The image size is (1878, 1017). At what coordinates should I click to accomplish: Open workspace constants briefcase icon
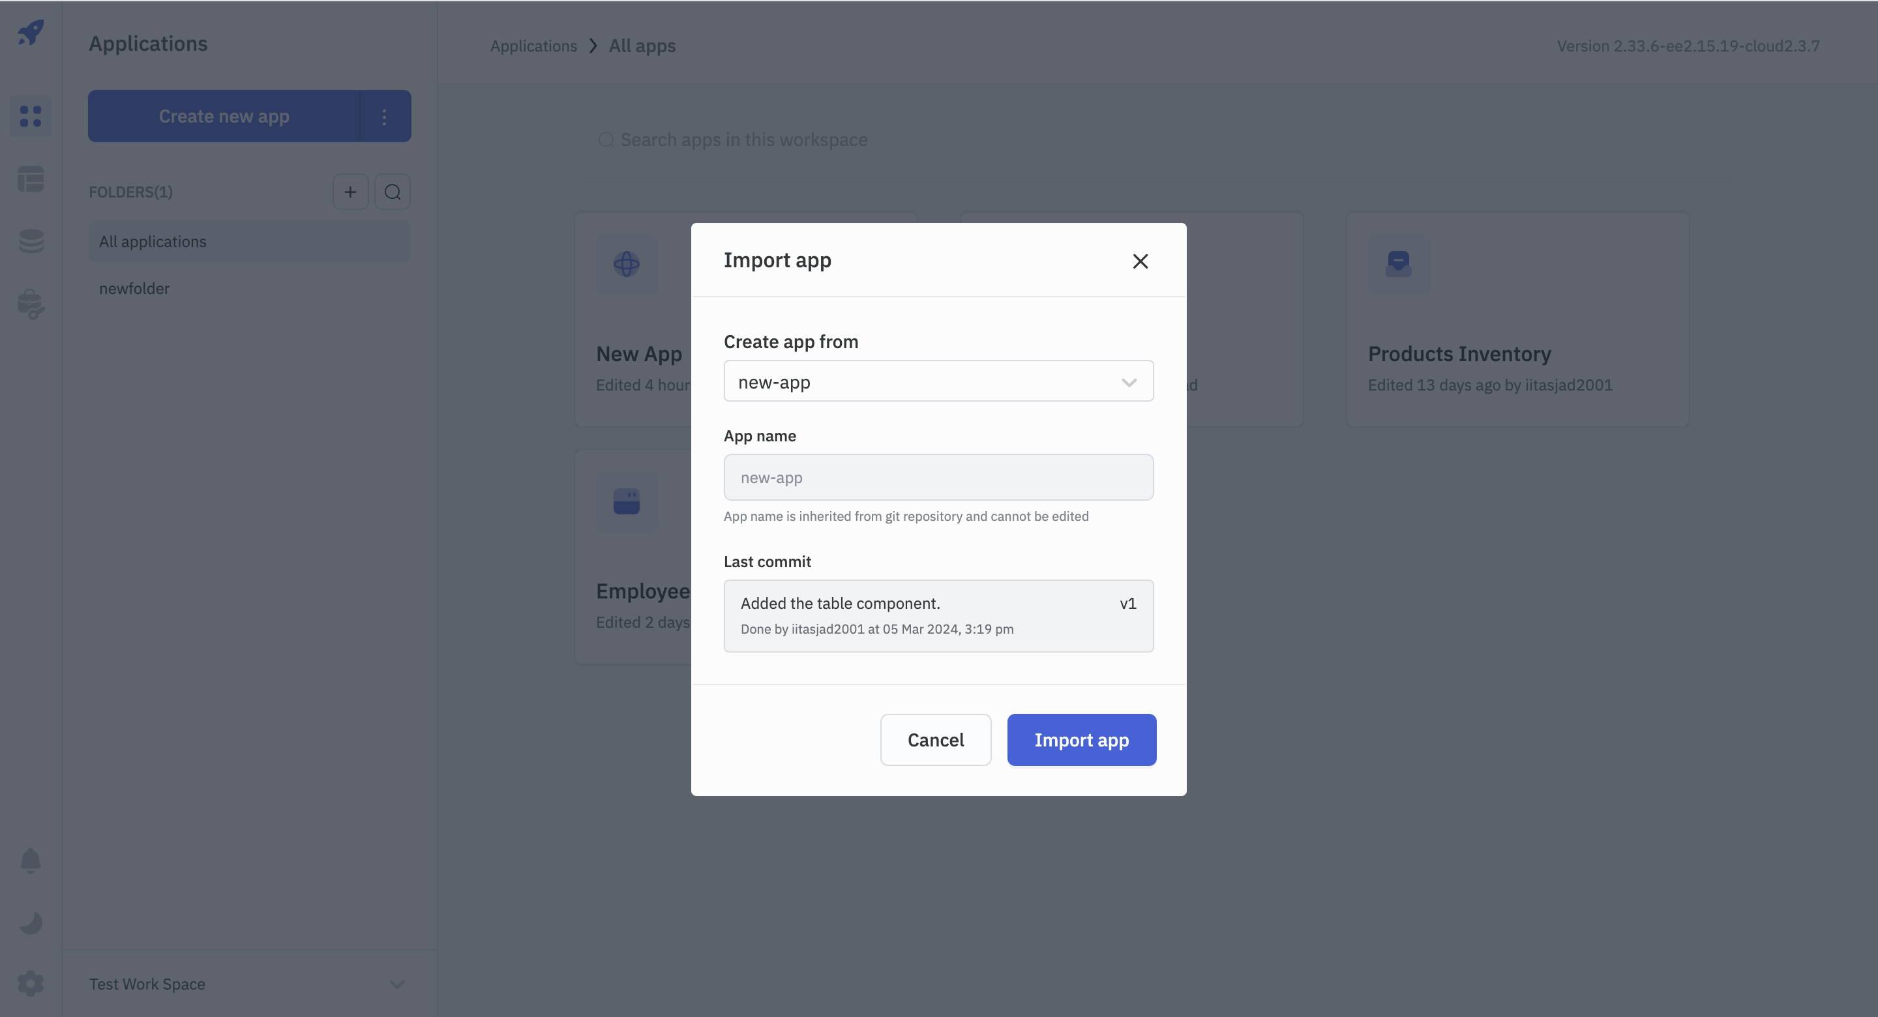point(31,304)
